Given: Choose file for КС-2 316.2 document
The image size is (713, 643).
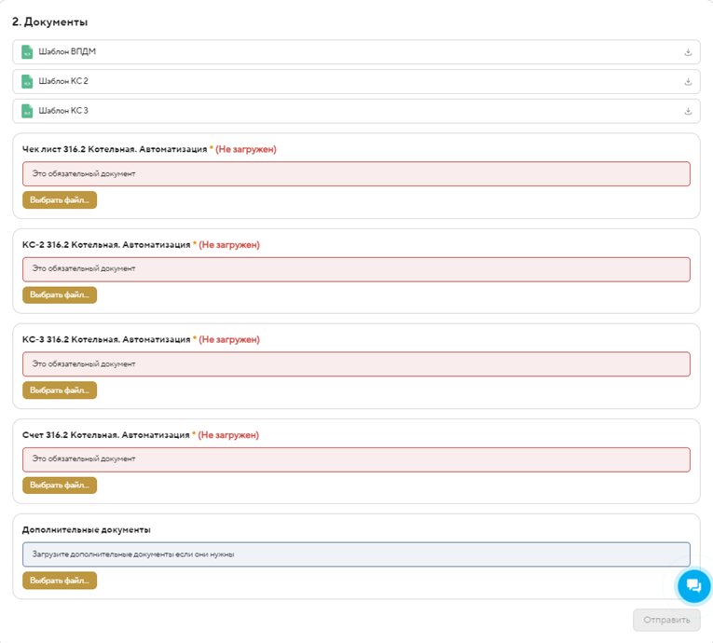Looking at the screenshot, I should coord(60,294).
